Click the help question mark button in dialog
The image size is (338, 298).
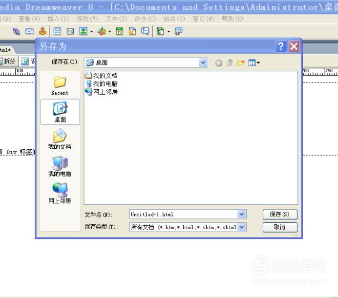tap(281, 46)
